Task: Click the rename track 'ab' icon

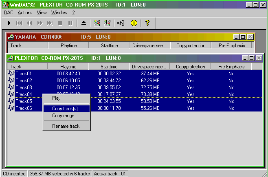Action: click(121, 23)
